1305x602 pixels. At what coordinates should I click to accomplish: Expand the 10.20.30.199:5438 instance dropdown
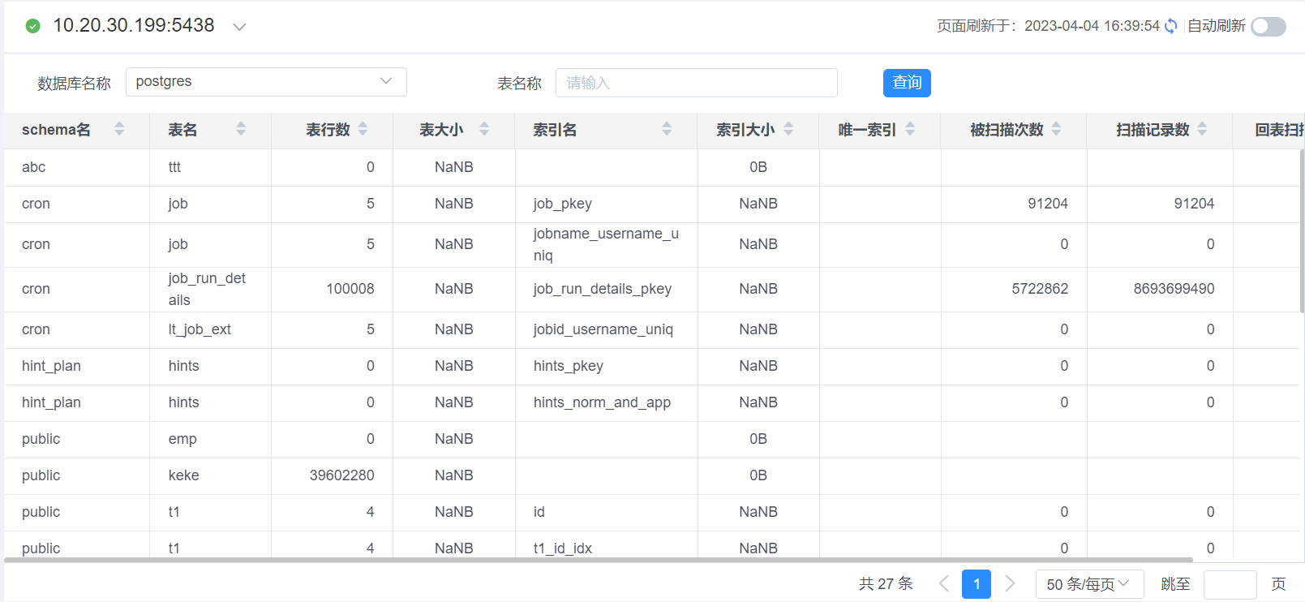click(239, 27)
